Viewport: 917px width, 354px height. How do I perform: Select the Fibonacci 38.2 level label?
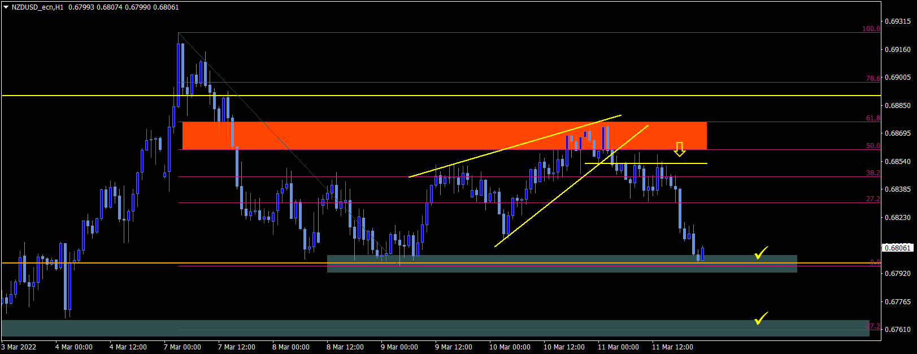tap(873, 173)
